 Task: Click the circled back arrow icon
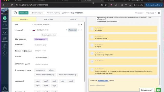point(15,13)
